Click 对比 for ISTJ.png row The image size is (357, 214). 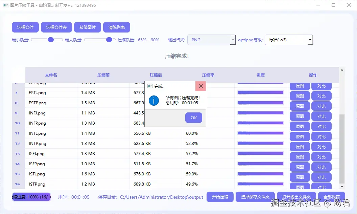click(x=321, y=177)
